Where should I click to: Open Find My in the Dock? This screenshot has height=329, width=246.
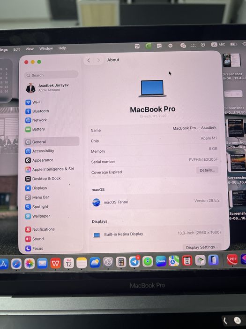[x=148, y=261]
